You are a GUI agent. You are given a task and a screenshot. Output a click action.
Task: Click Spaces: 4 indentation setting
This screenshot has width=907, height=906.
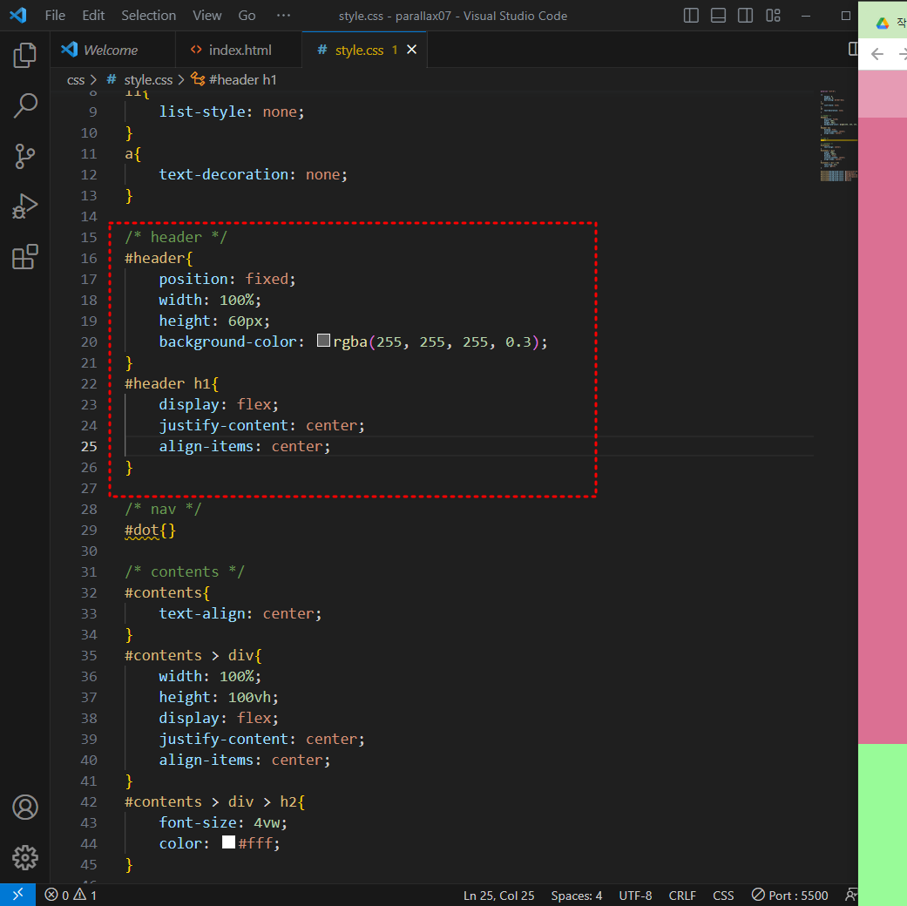(x=576, y=896)
